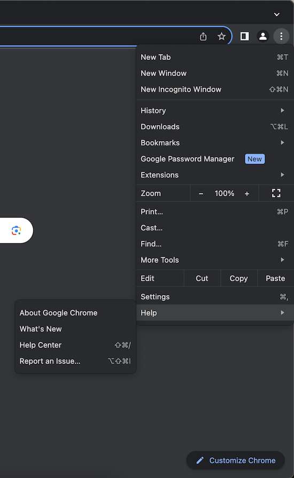Expand the Bookmarks submenu

click(215, 143)
